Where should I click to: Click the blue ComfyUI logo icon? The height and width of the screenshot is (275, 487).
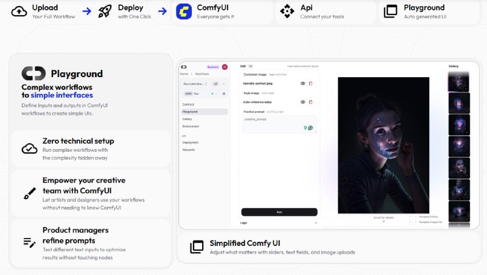coord(184,12)
